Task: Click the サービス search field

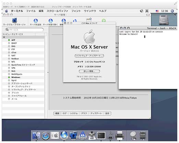Action: coord(24,30)
